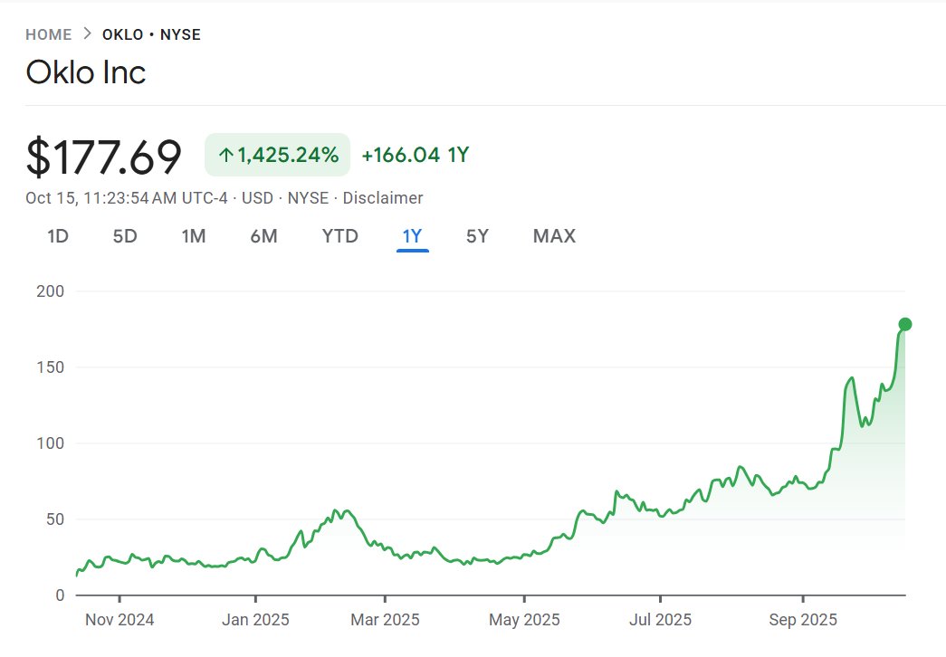The image size is (946, 657).
Task: Click the OKLO • NYSE breadcrumb
Action: pos(151,34)
